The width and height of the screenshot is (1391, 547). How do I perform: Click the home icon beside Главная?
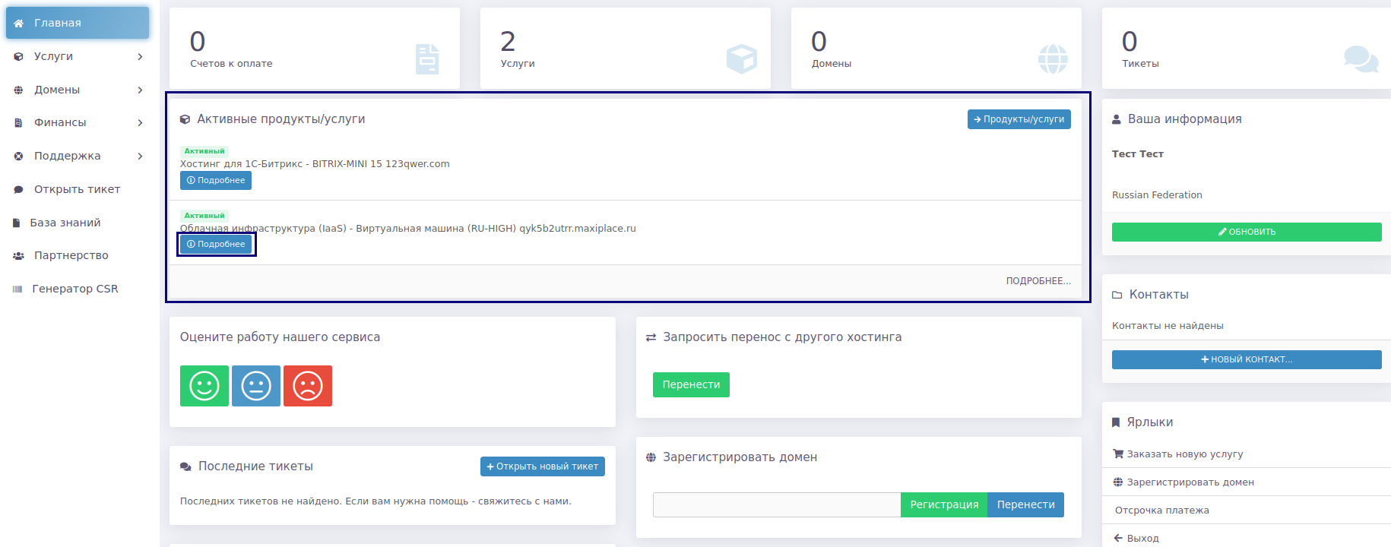19,23
